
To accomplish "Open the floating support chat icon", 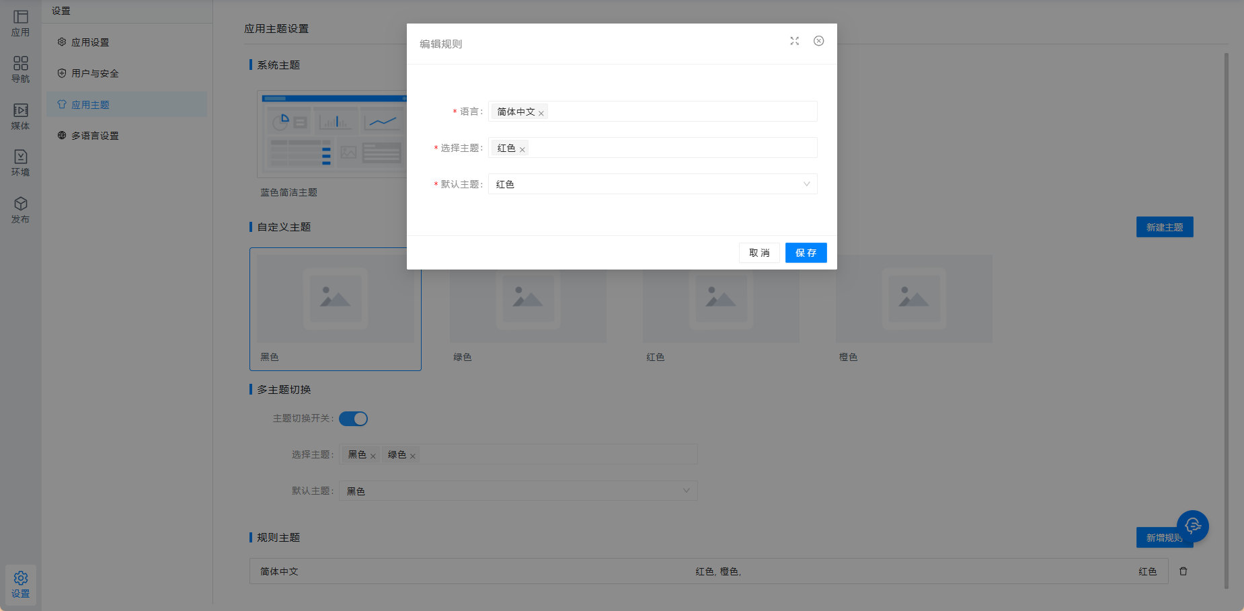I will 1193,526.
